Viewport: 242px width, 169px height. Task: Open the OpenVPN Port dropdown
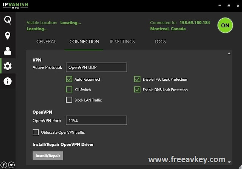click(96, 120)
